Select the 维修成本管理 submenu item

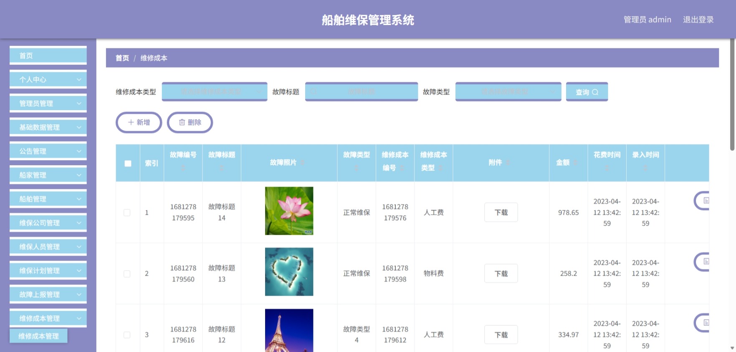[x=38, y=336]
